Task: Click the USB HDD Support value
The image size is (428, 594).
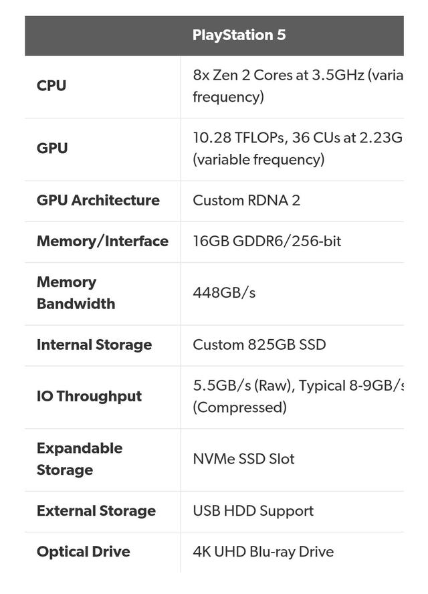Action: coord(253,512)
